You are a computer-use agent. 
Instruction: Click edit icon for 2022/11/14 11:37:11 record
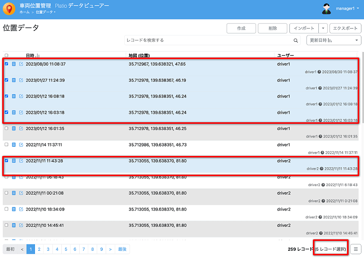click(21, 145)
